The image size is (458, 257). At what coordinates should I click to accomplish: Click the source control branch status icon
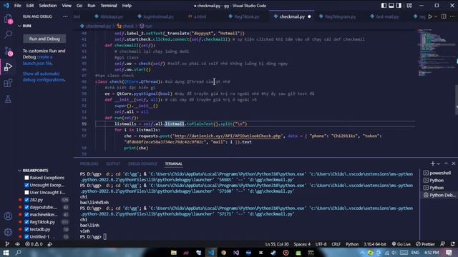pyautogui.click(x=7, y=244)
